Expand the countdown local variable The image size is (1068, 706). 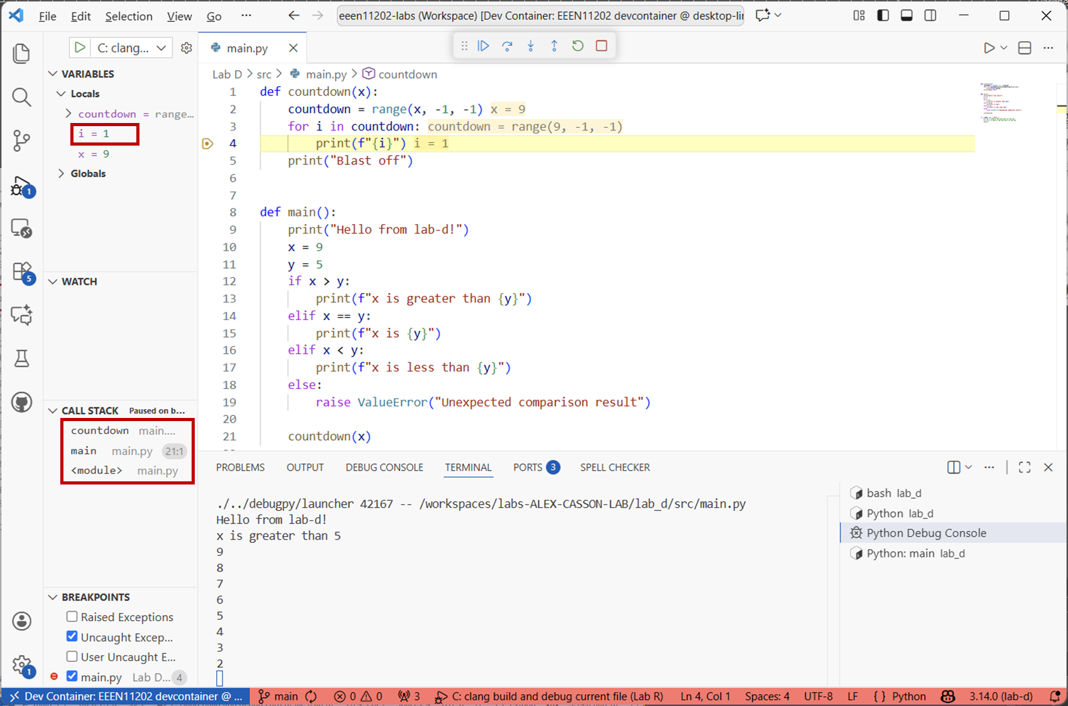68,114
